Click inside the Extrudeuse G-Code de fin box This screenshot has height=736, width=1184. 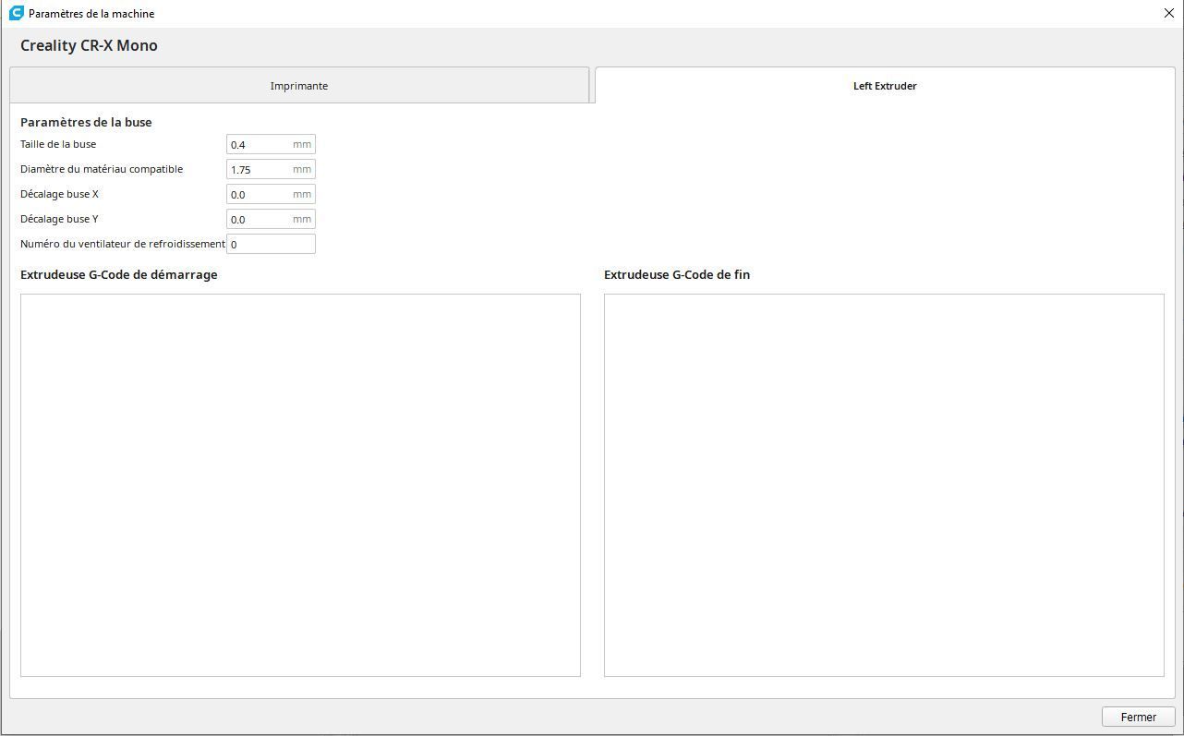[884, 485]
